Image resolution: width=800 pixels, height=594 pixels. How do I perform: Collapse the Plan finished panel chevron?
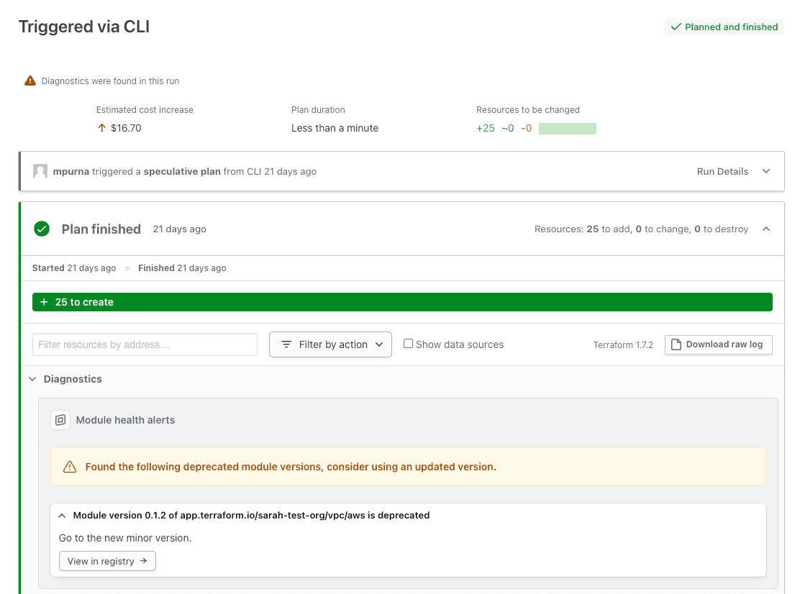click(x=765, y=229)
